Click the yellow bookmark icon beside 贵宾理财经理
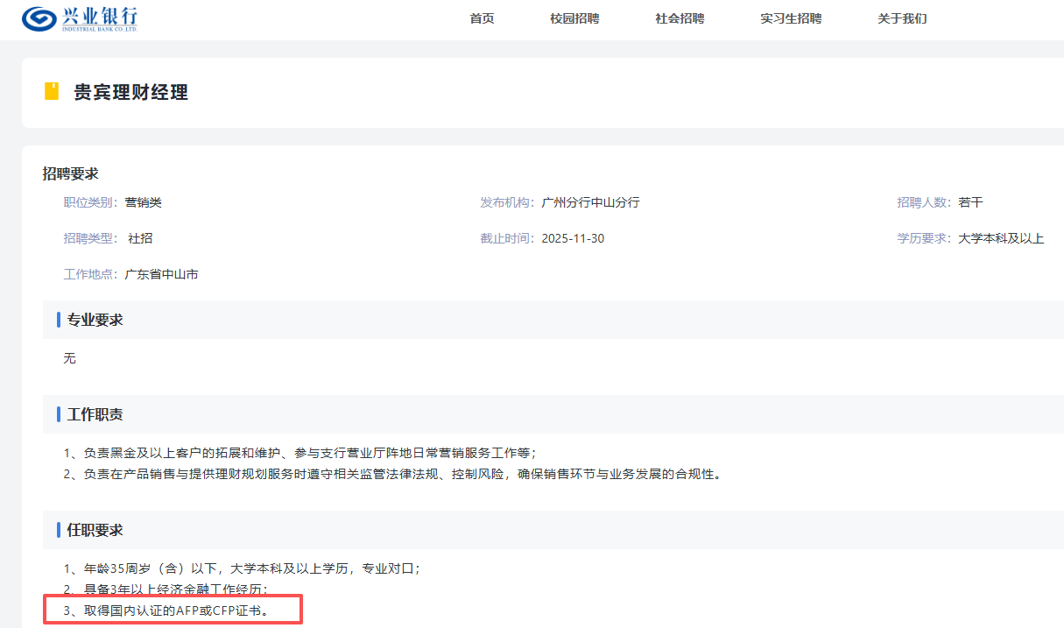Image resolution: width=1064 pixels, height=628 pixels. (x=52, y=91)
